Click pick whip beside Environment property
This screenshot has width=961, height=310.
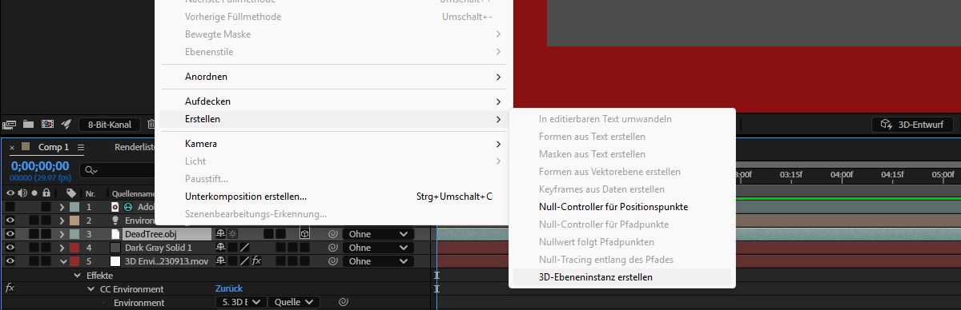(344, 302)
